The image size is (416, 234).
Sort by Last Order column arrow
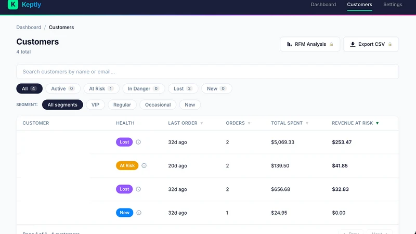coord(202,123)
